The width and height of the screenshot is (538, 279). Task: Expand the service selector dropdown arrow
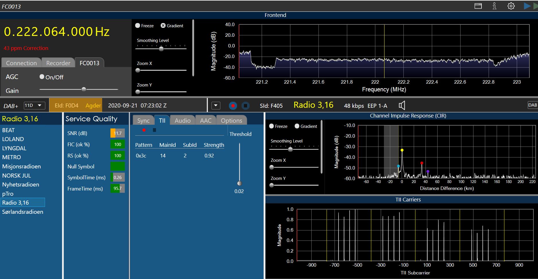(216, 106)
